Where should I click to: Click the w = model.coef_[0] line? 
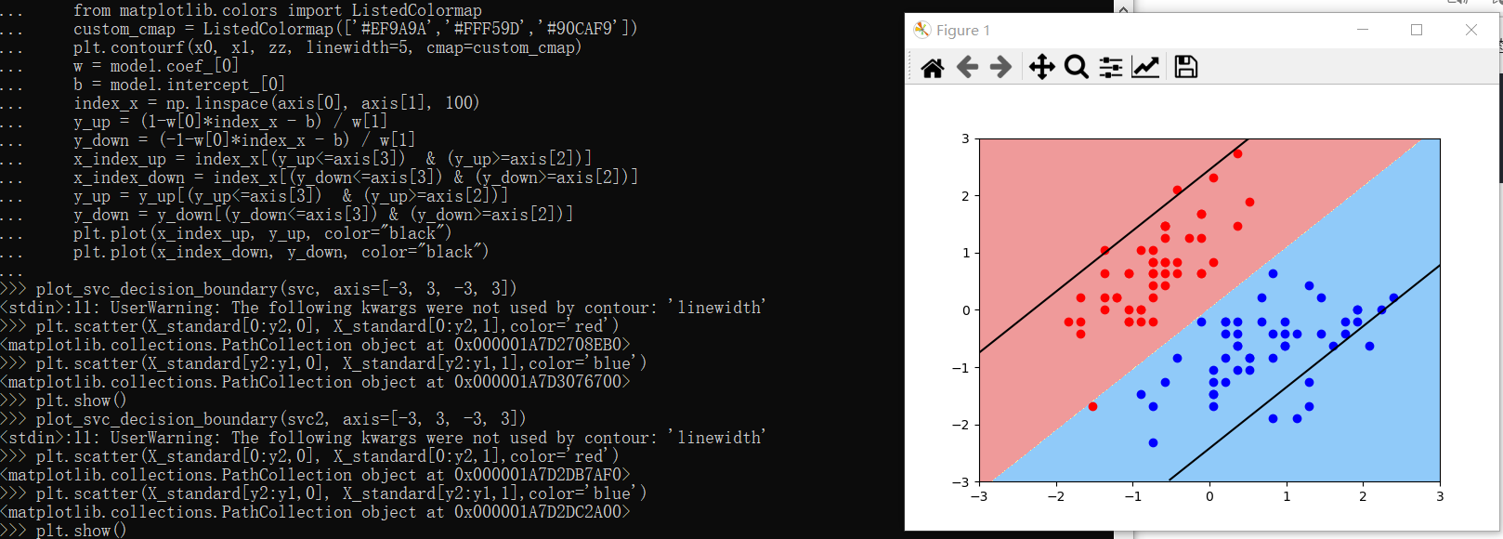[156, 66]
